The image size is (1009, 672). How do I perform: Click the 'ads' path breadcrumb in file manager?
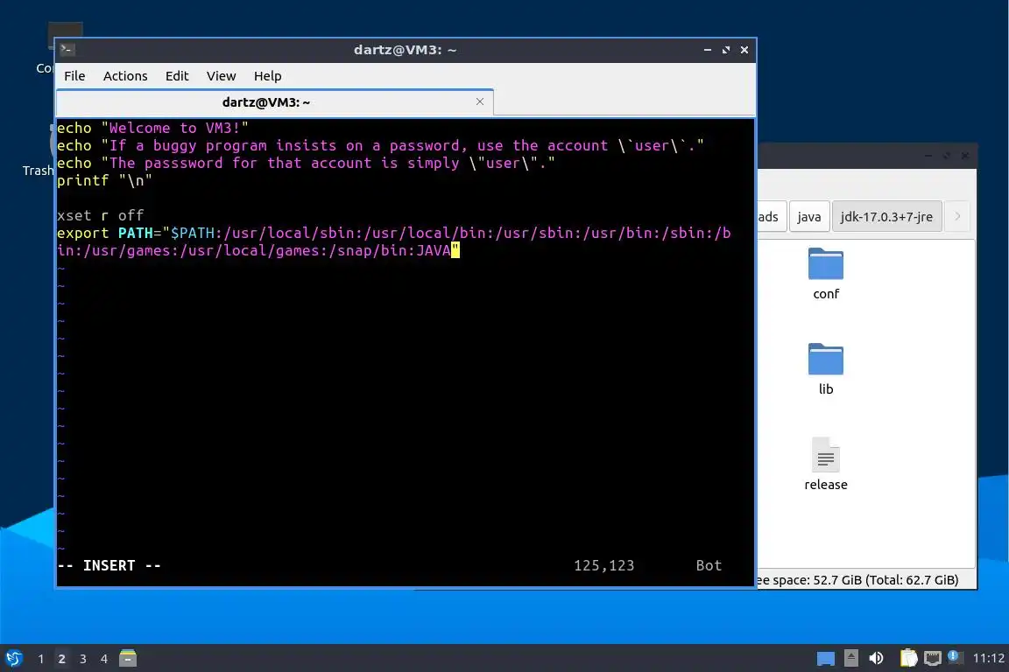771,217
